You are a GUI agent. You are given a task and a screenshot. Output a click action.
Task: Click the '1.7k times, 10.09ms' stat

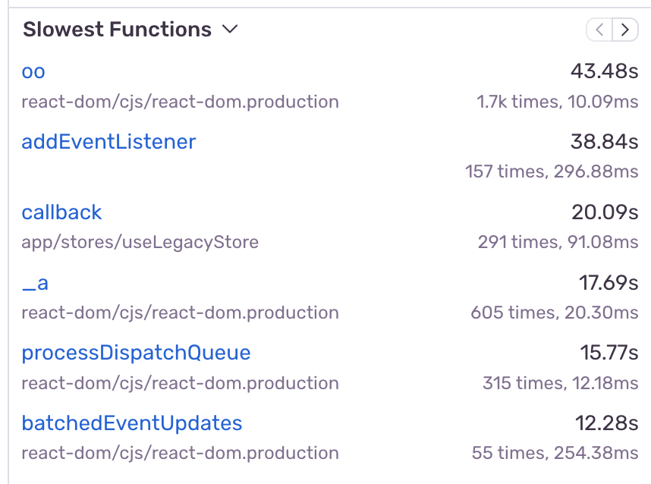pos(557,102)
